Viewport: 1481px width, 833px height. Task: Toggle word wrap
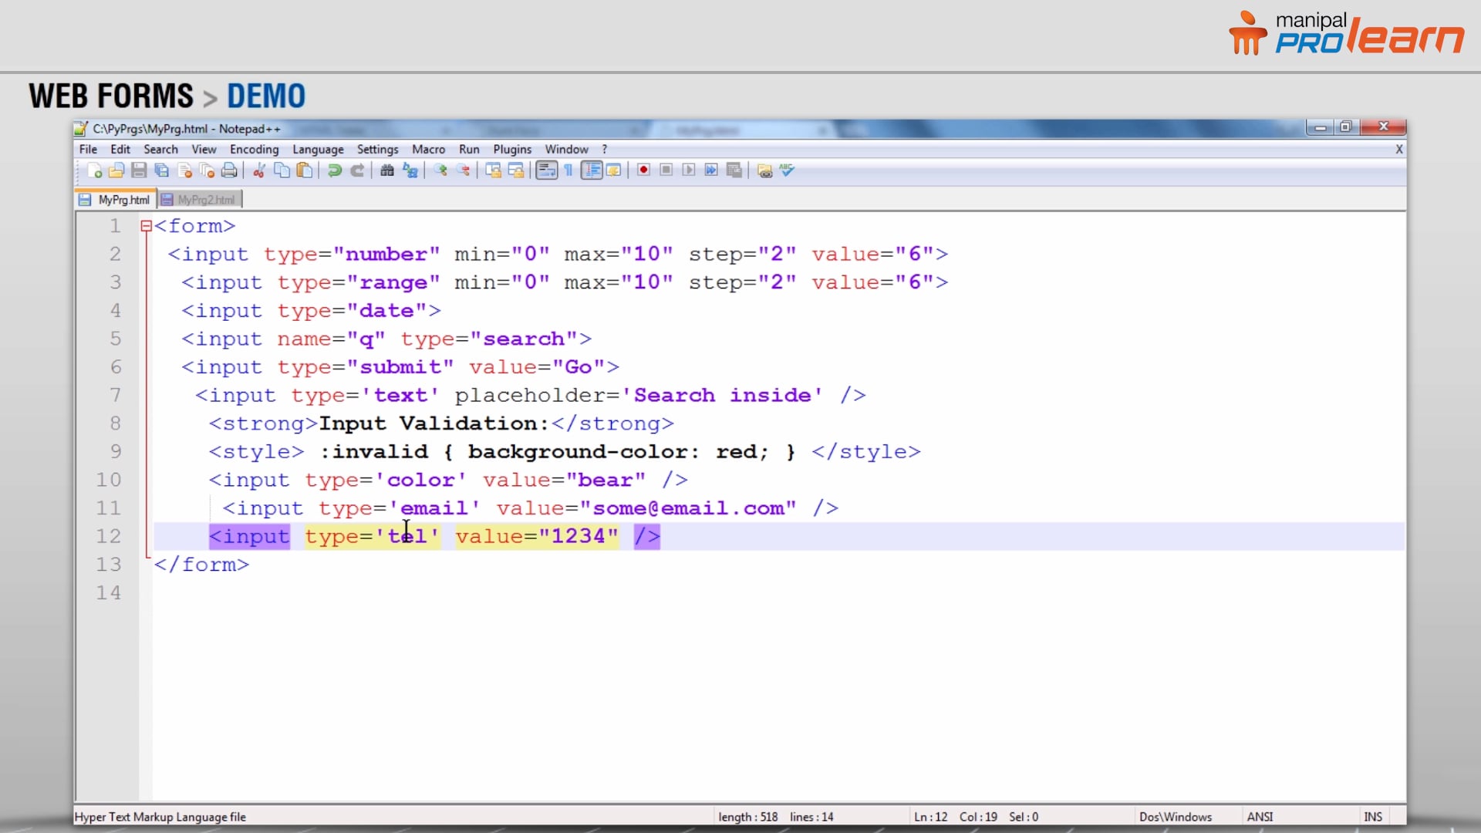pyautogui.click(x=546, y=170)
